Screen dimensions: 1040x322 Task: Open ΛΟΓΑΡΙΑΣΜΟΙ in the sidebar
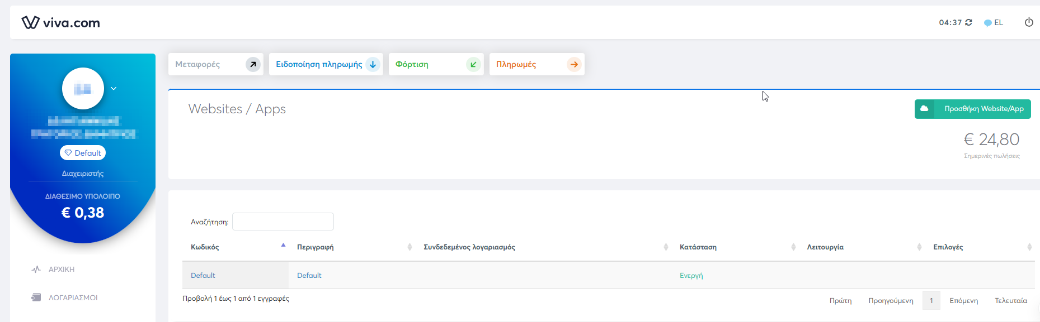pyautogui.click(x=73, y=298)
